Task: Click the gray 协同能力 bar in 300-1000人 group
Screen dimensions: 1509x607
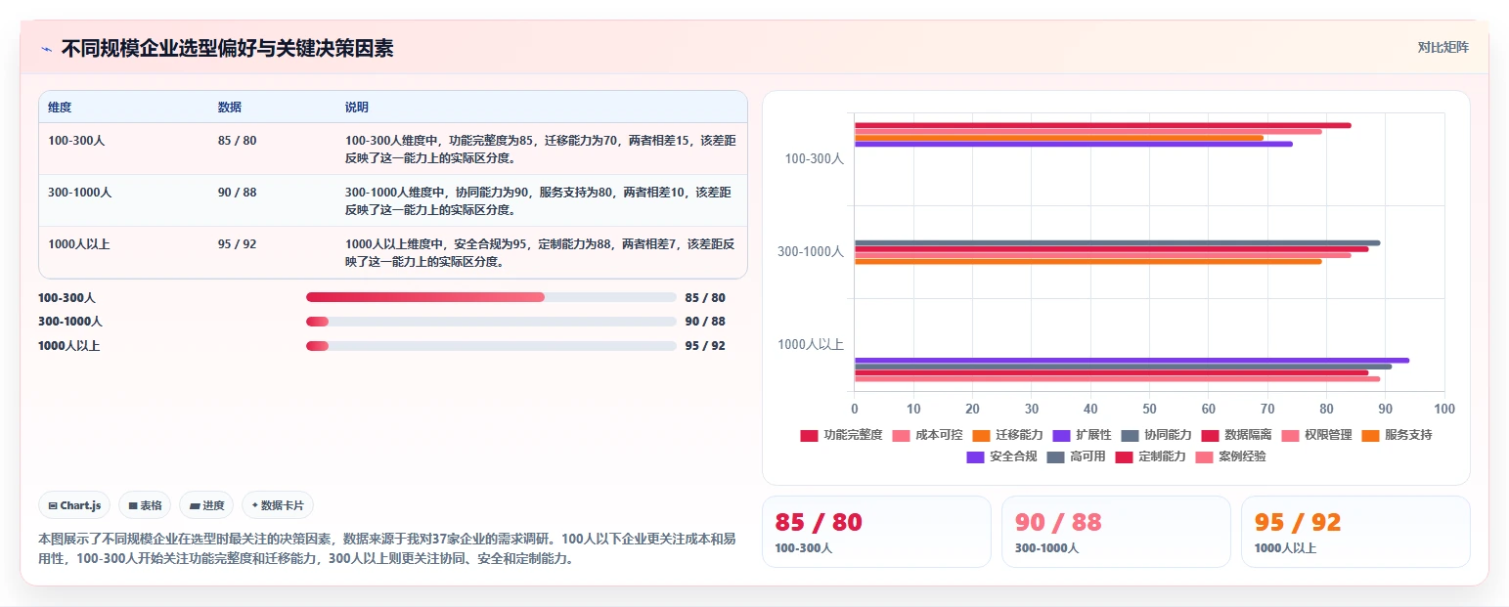Action: click(1117, 242)
